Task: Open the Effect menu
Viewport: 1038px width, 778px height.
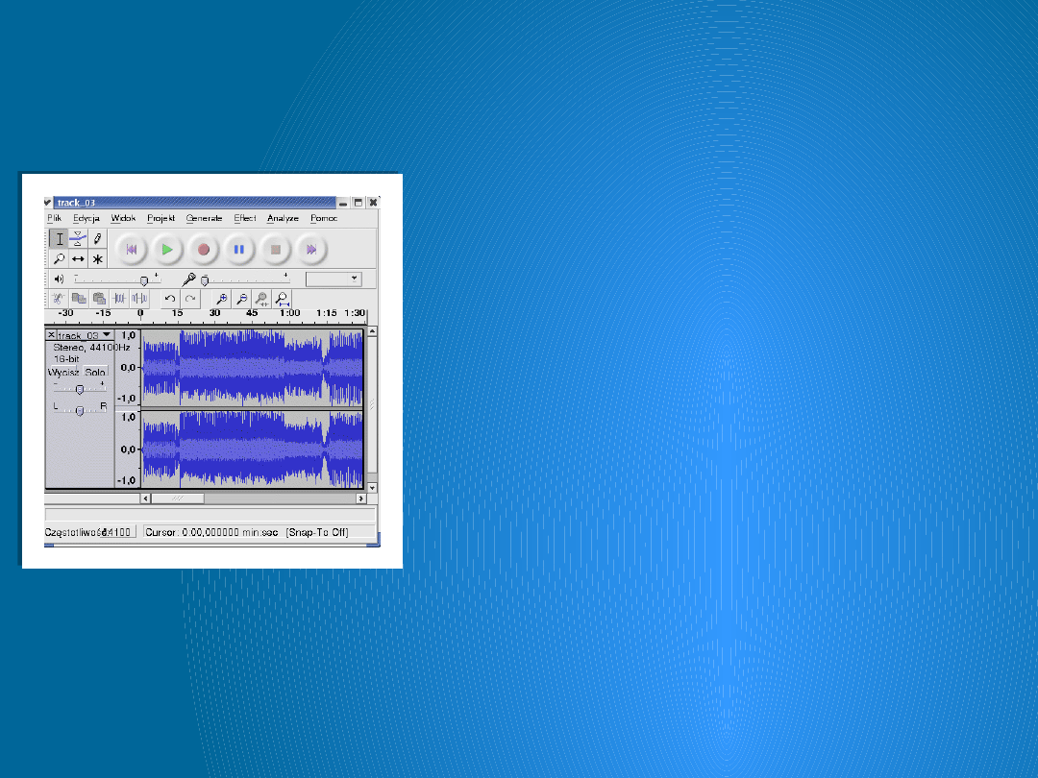Action: click(245, 218)
